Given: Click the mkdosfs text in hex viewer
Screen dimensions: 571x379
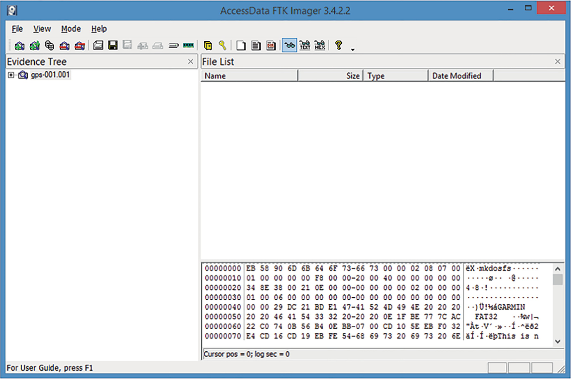Looking at the screenshot, I should (x=495, y=268).
